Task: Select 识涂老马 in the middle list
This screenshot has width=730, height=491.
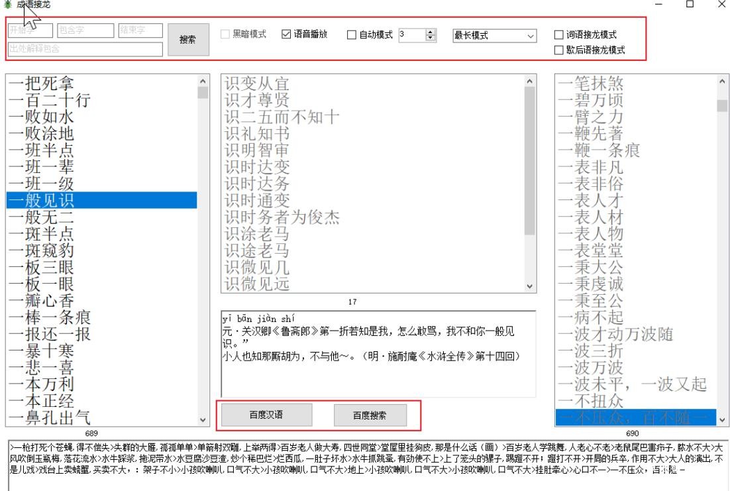Action: (372, 234)
